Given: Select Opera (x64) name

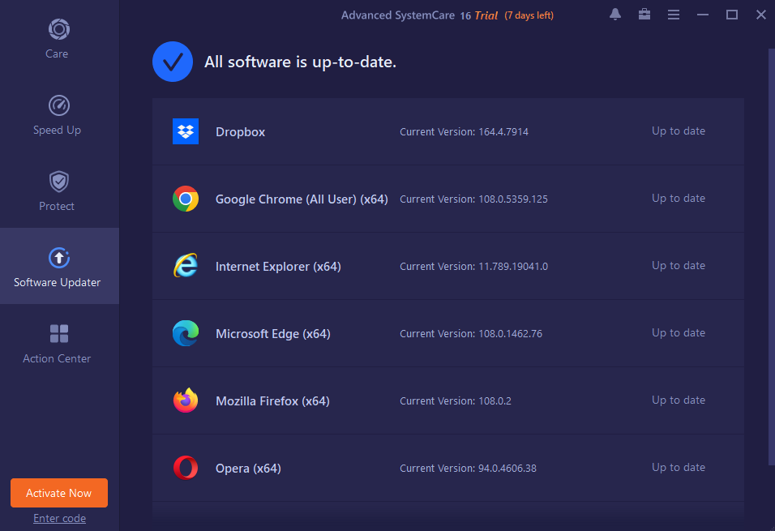Looking at the screenshot, I should click(x=248, y=469).
